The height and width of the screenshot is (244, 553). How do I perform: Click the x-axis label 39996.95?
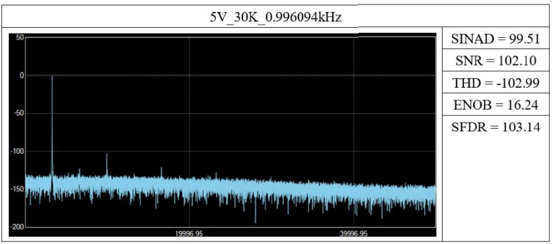(353, 233)
